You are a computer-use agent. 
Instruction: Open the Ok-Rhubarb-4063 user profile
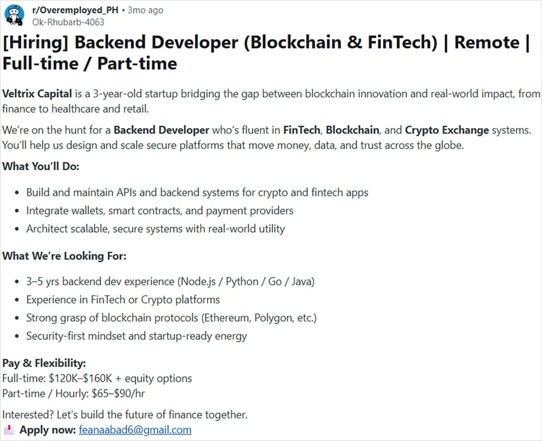[x=68, y=22]
